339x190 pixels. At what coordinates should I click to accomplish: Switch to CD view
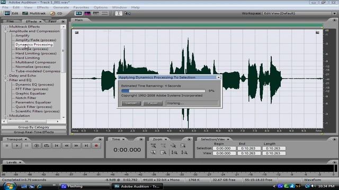click(x=56, y=13)
